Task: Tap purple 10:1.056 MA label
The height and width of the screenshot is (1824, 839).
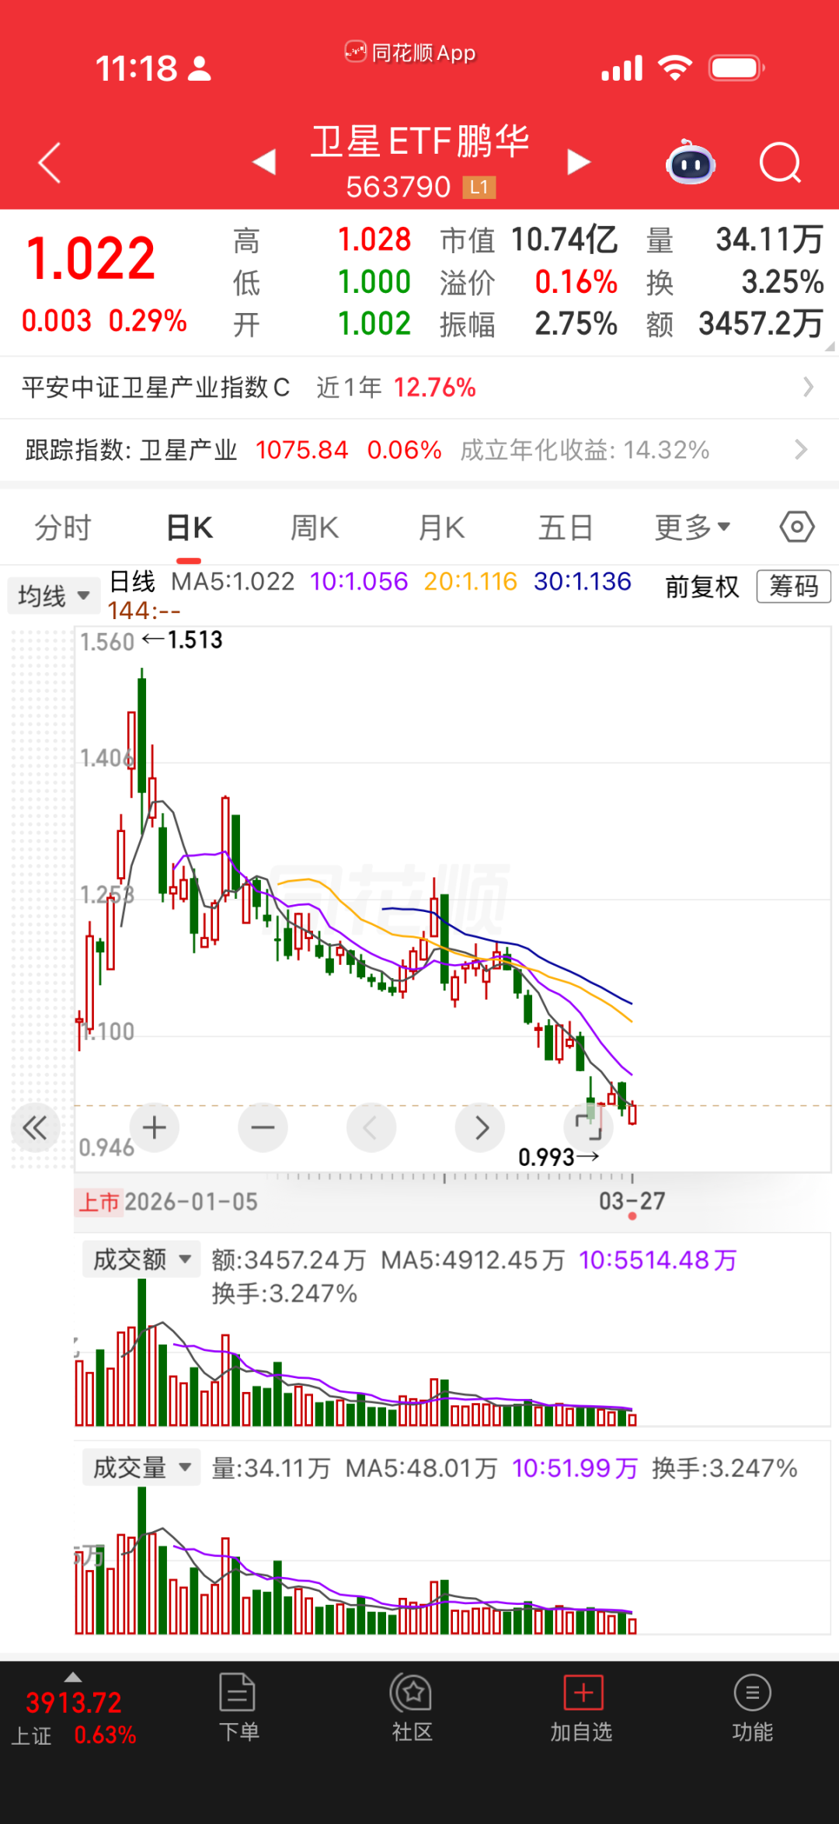Action: [x=359, y=581]
